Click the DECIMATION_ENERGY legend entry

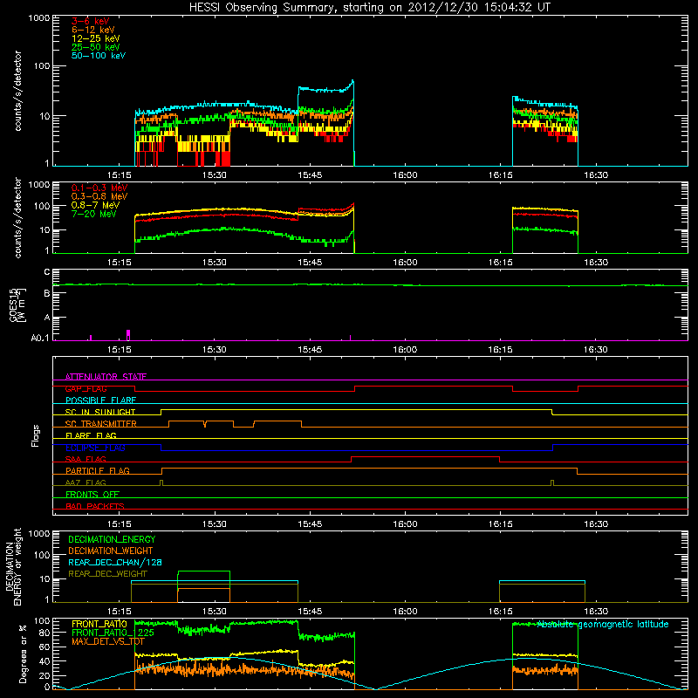pyautogui.click(x=112, y=539)
